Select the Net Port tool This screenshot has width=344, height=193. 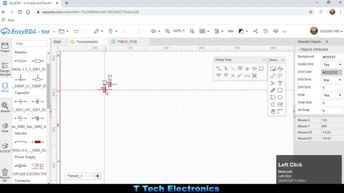(261, 69)
